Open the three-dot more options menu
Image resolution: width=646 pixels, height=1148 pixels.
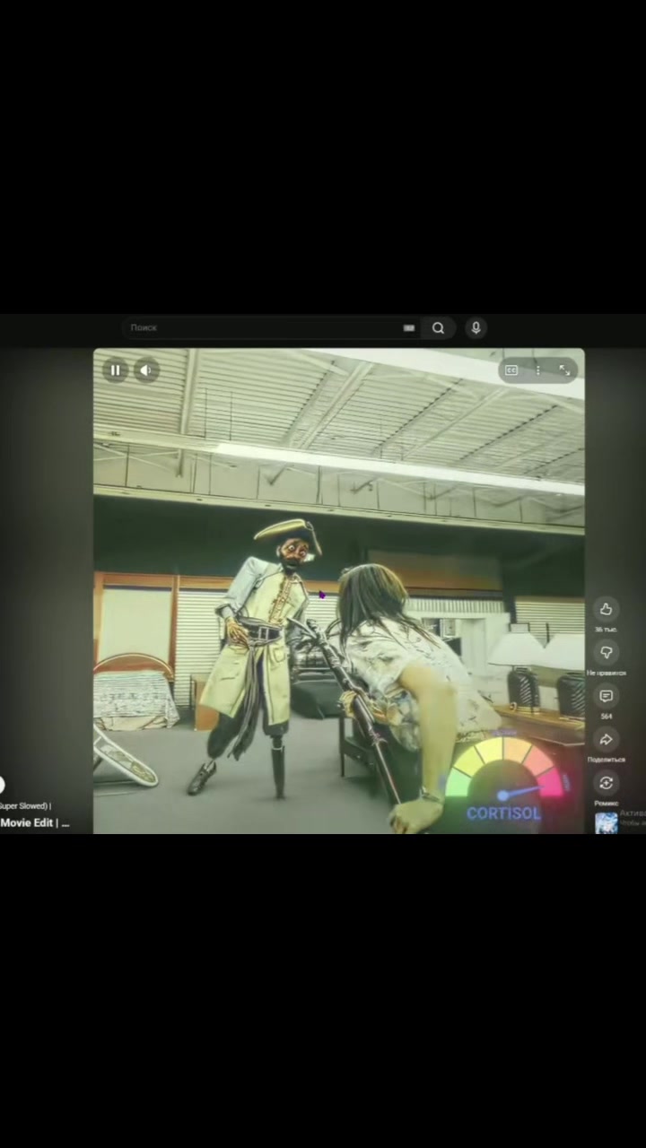pos(537,370)
